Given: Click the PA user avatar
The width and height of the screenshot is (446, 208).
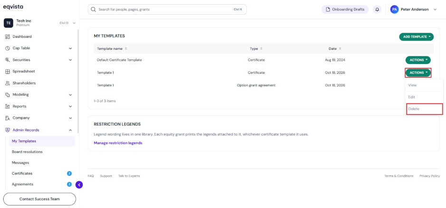Looking at the screenshot, I should click(395, 9).
